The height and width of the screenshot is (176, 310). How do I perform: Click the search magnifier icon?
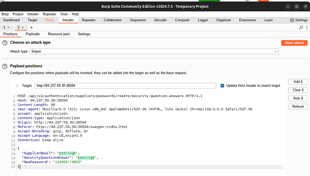(x=301, y=27)
